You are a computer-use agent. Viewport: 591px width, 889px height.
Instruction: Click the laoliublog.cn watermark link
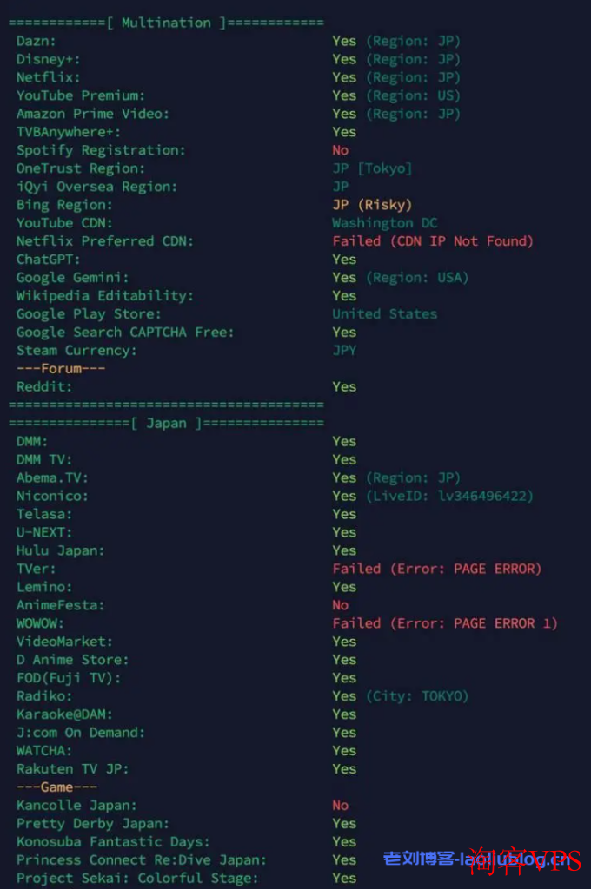point(476,859)
